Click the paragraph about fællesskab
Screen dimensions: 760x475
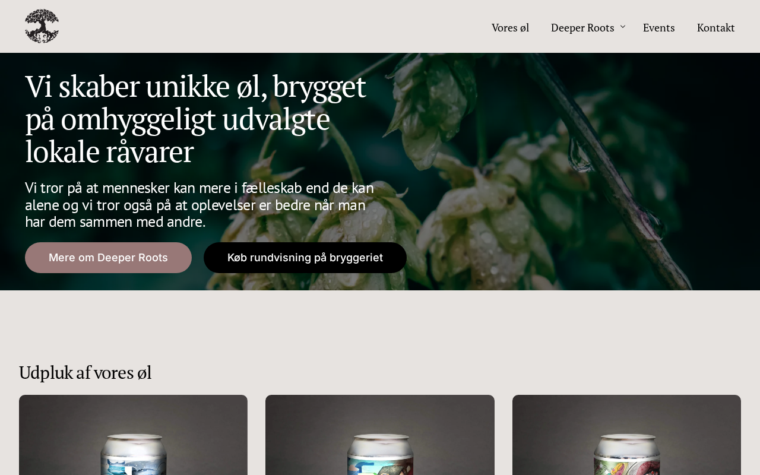point(199,205)
